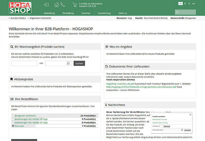This screenshot has width=205, height=141.
Task: Click the Suchen button
Action: (79, 63)
